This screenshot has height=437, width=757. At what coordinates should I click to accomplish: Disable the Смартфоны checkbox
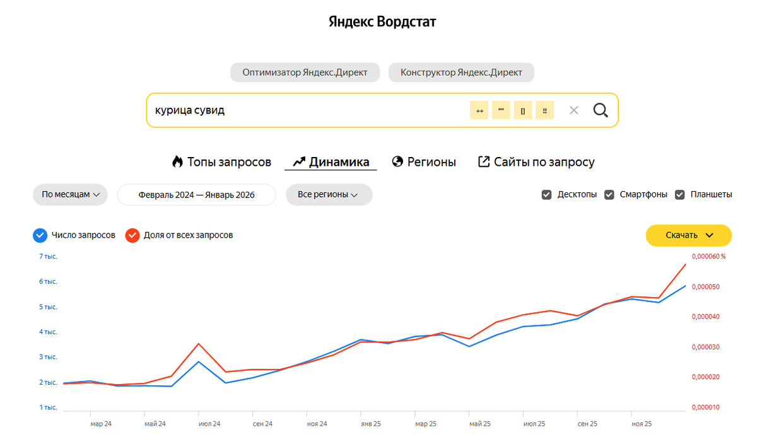tap(609, 194)
